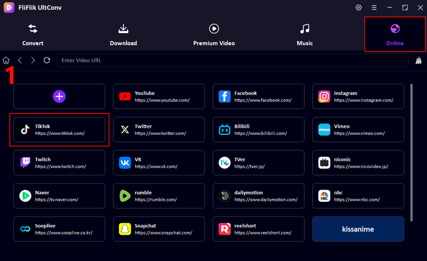This screenshot has width=427, height=261.
Task: Click the https://www.vimeo.com/ URL text
Action: (x=359, y=134)
